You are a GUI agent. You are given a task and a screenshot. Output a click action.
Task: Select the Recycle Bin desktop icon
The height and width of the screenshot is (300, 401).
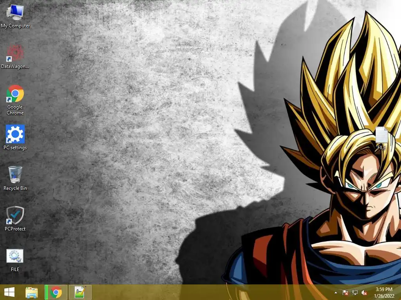pyautogui.click(x=15, y=178)
